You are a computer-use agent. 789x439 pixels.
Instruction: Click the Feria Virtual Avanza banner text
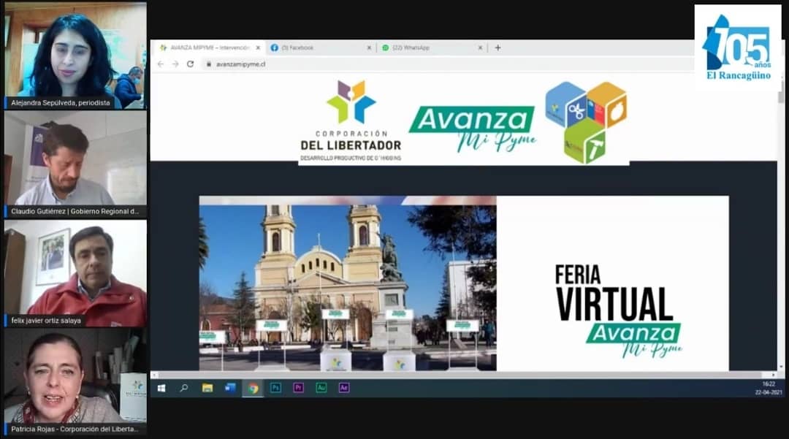click(x=619, y=310)
